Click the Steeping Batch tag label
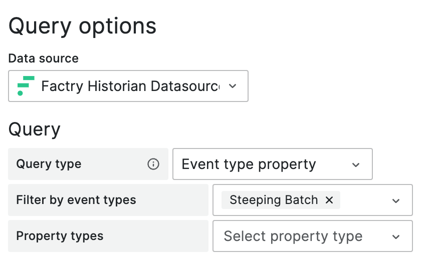The image size is (430, 264). (x=274, y=200)
